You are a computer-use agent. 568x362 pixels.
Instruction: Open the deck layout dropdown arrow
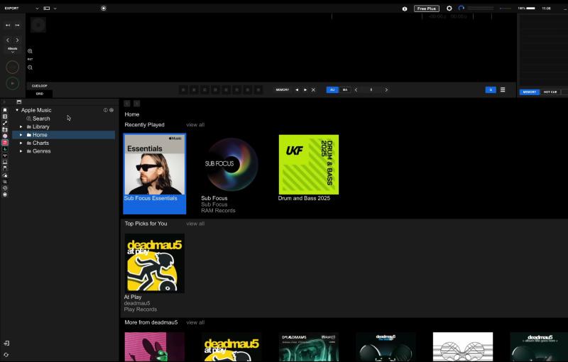[55, 9]
